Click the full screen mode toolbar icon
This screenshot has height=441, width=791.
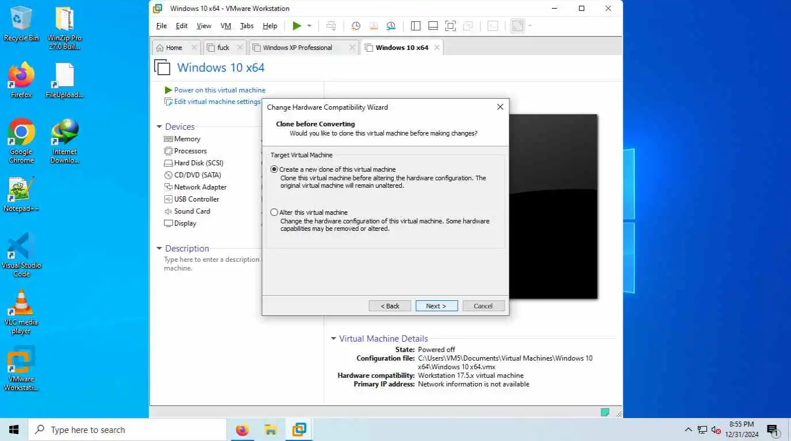point(450,26)
